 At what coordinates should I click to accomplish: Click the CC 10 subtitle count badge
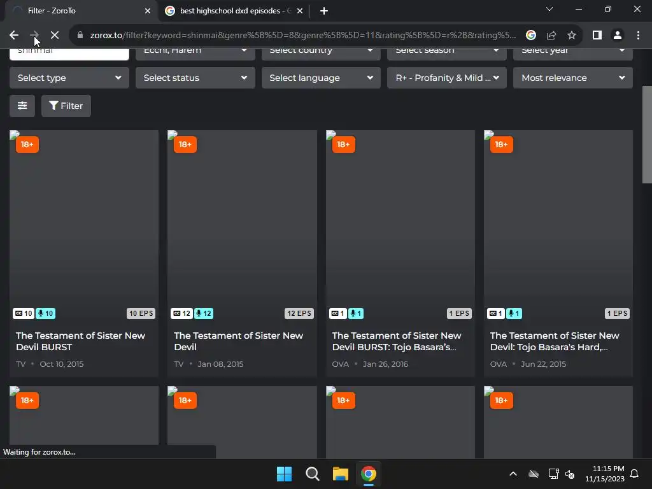[24, 313]
